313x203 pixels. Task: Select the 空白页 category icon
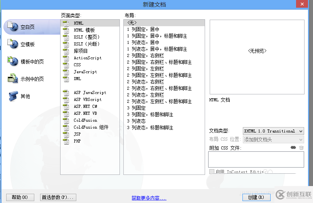click(13, 27)
